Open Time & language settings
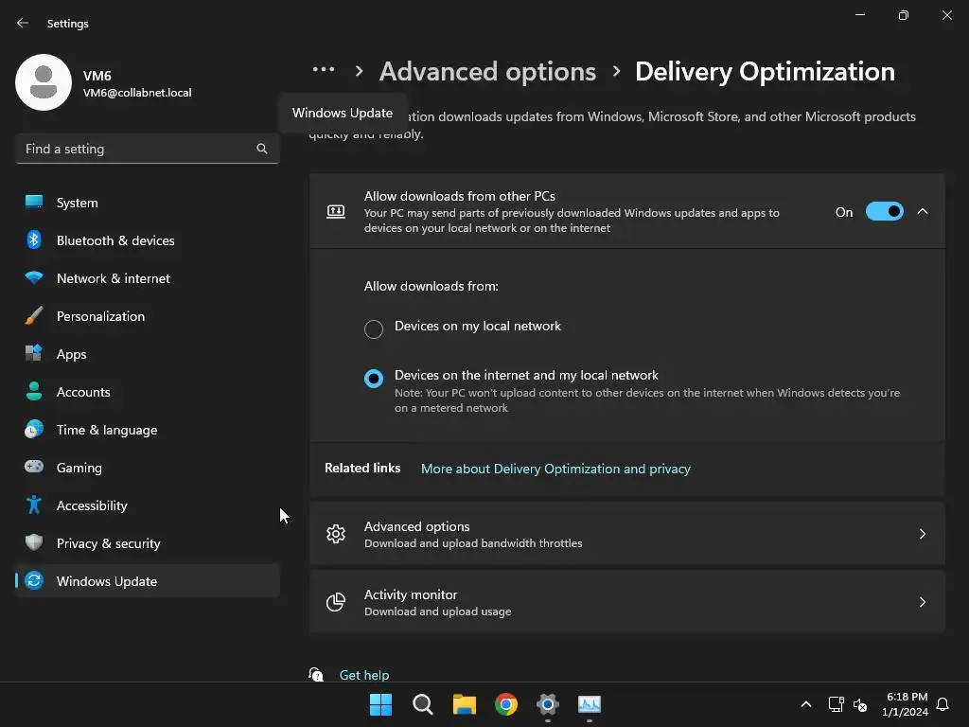The height and width of the screenshot is (727, 969). 147,429
